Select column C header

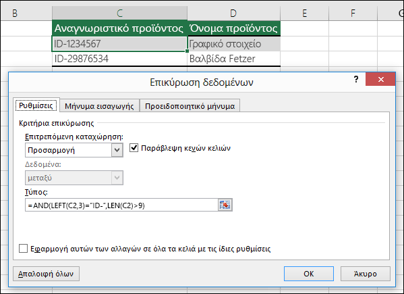pyautogui.click(x=119, y=13)
